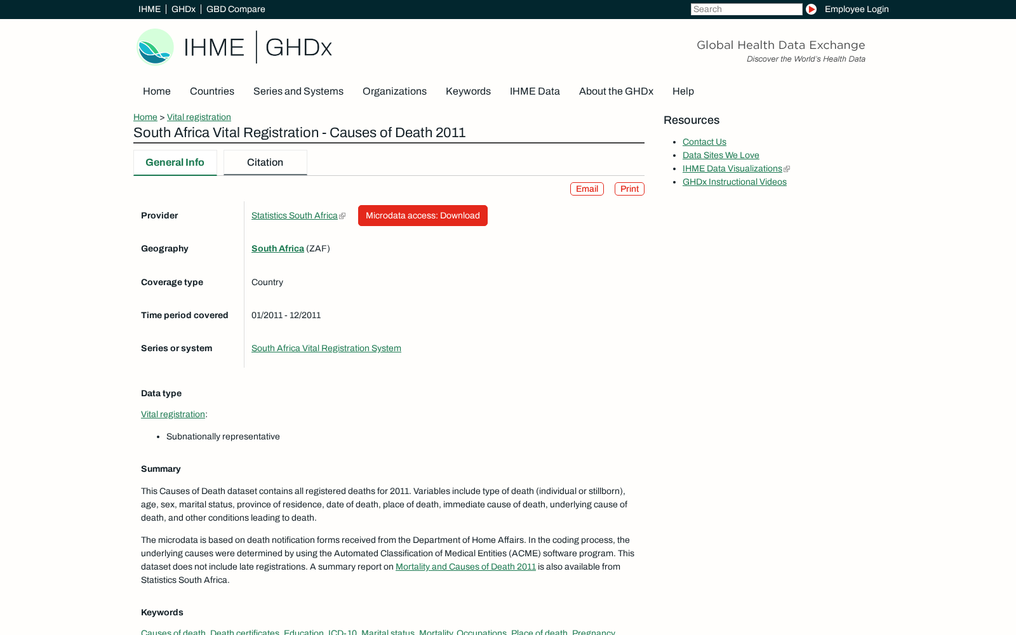The image size is (1016, 635).
Task: Click the Place of death keyword
Action: pyautogui.click(x=539, y=632)
